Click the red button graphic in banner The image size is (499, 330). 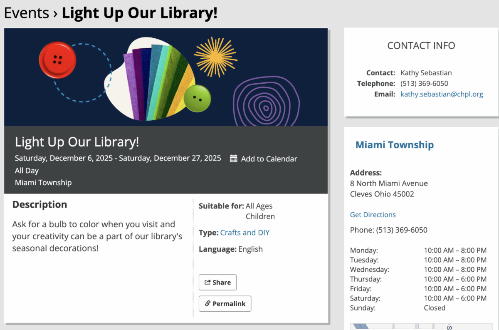click(x=57, y=60)
